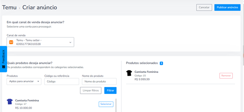The image size is (244, 112).
Task: Click the Código input field
Action: [x=62, y=81]
